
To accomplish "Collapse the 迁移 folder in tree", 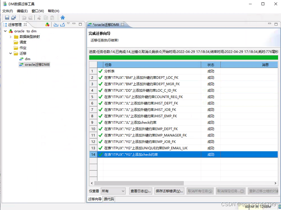I will [x=11, y=53].
